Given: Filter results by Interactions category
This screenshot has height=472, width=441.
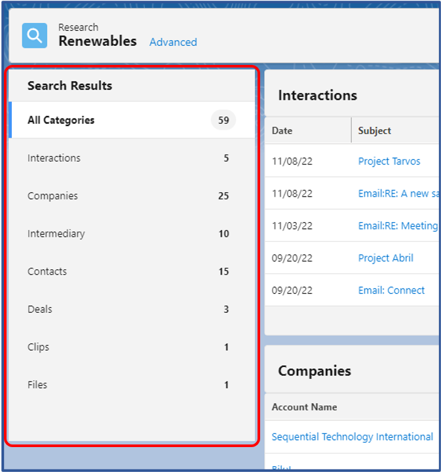Looking at the screenshot, I should pyautogui.click(x=132, y=158).
